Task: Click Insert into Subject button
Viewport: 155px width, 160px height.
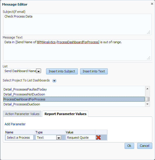Action: point(62,71)
